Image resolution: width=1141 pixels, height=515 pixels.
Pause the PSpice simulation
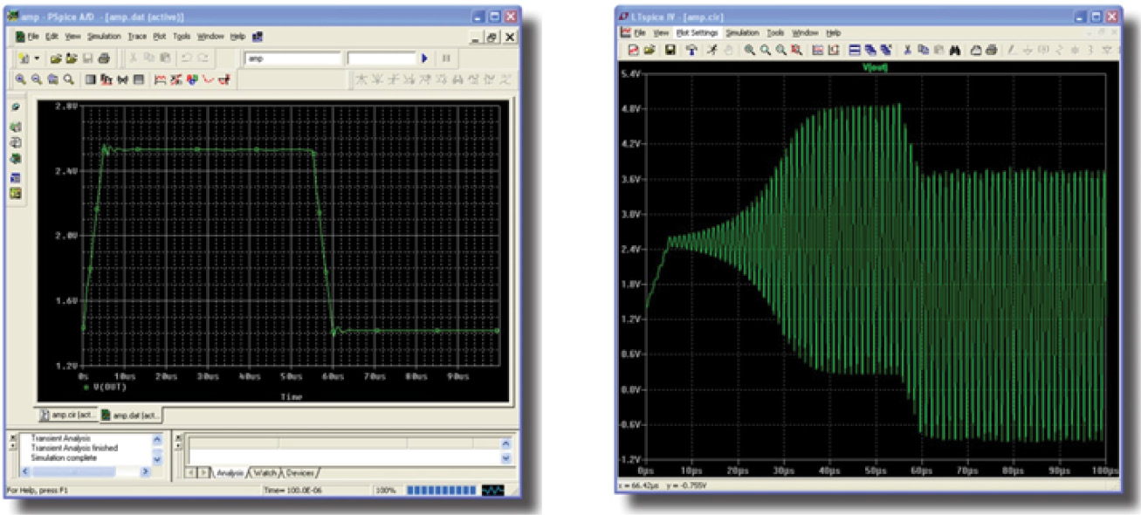[446, 58]
